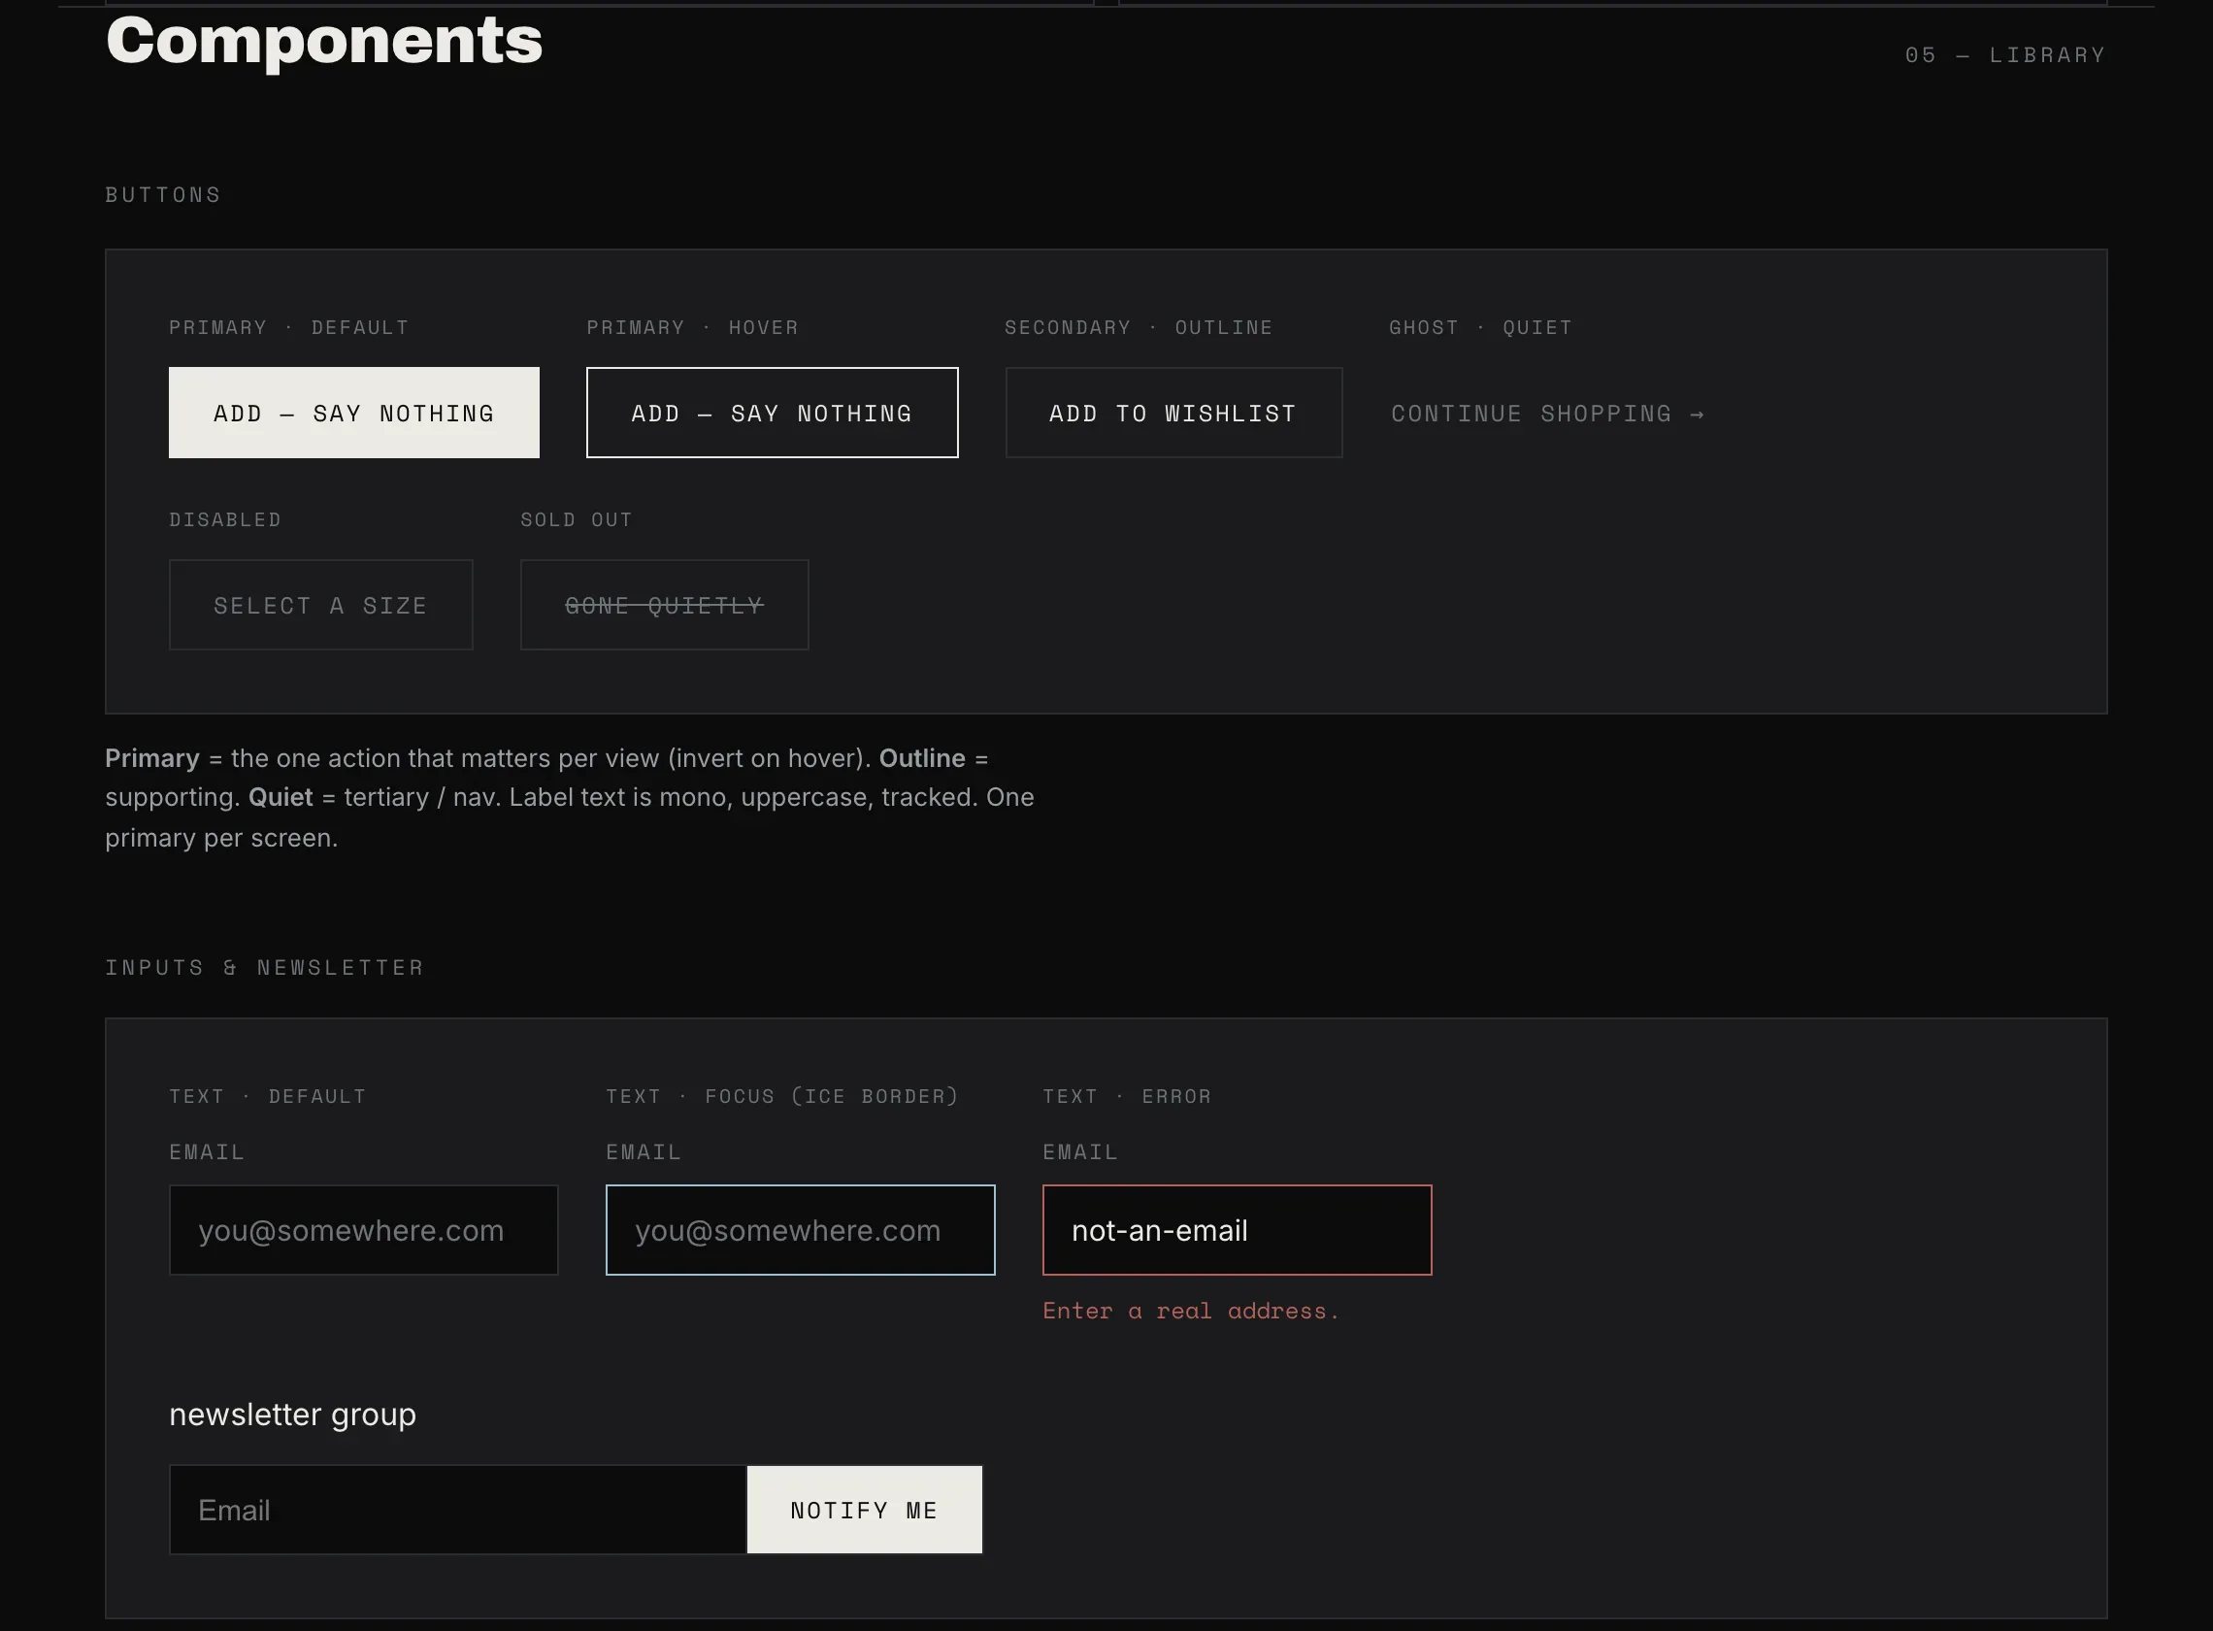
Task: Focus the default-state email input field
Action: (x=363, y=1230)
